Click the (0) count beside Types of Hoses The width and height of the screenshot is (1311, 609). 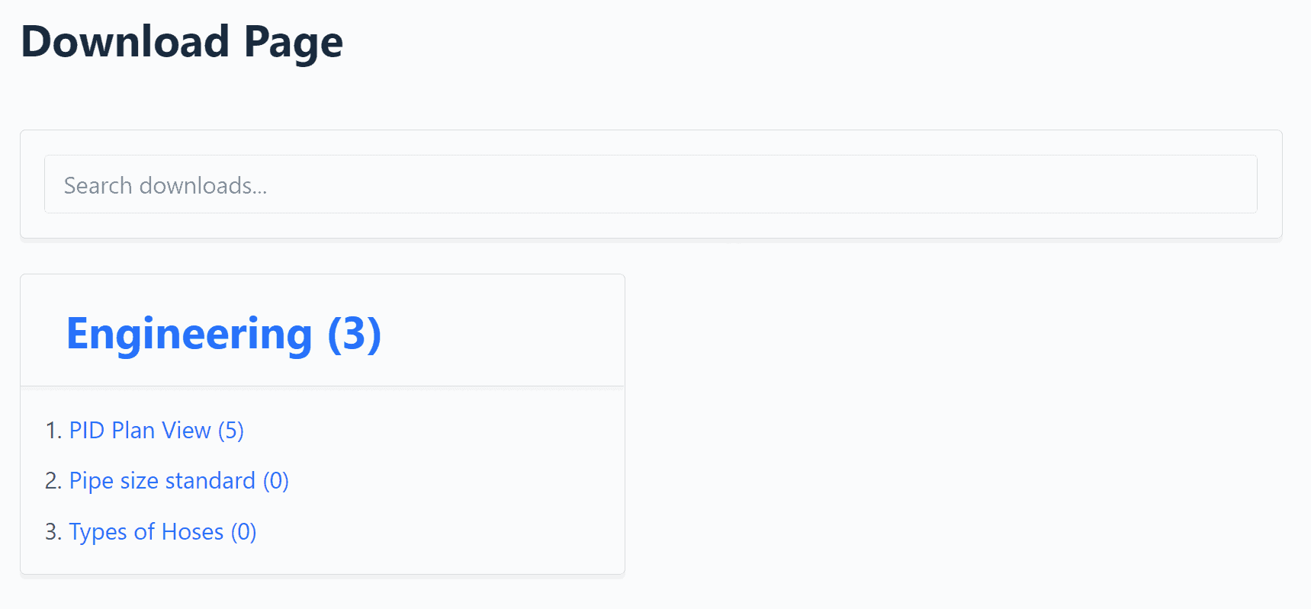click(x=244, y=532)
